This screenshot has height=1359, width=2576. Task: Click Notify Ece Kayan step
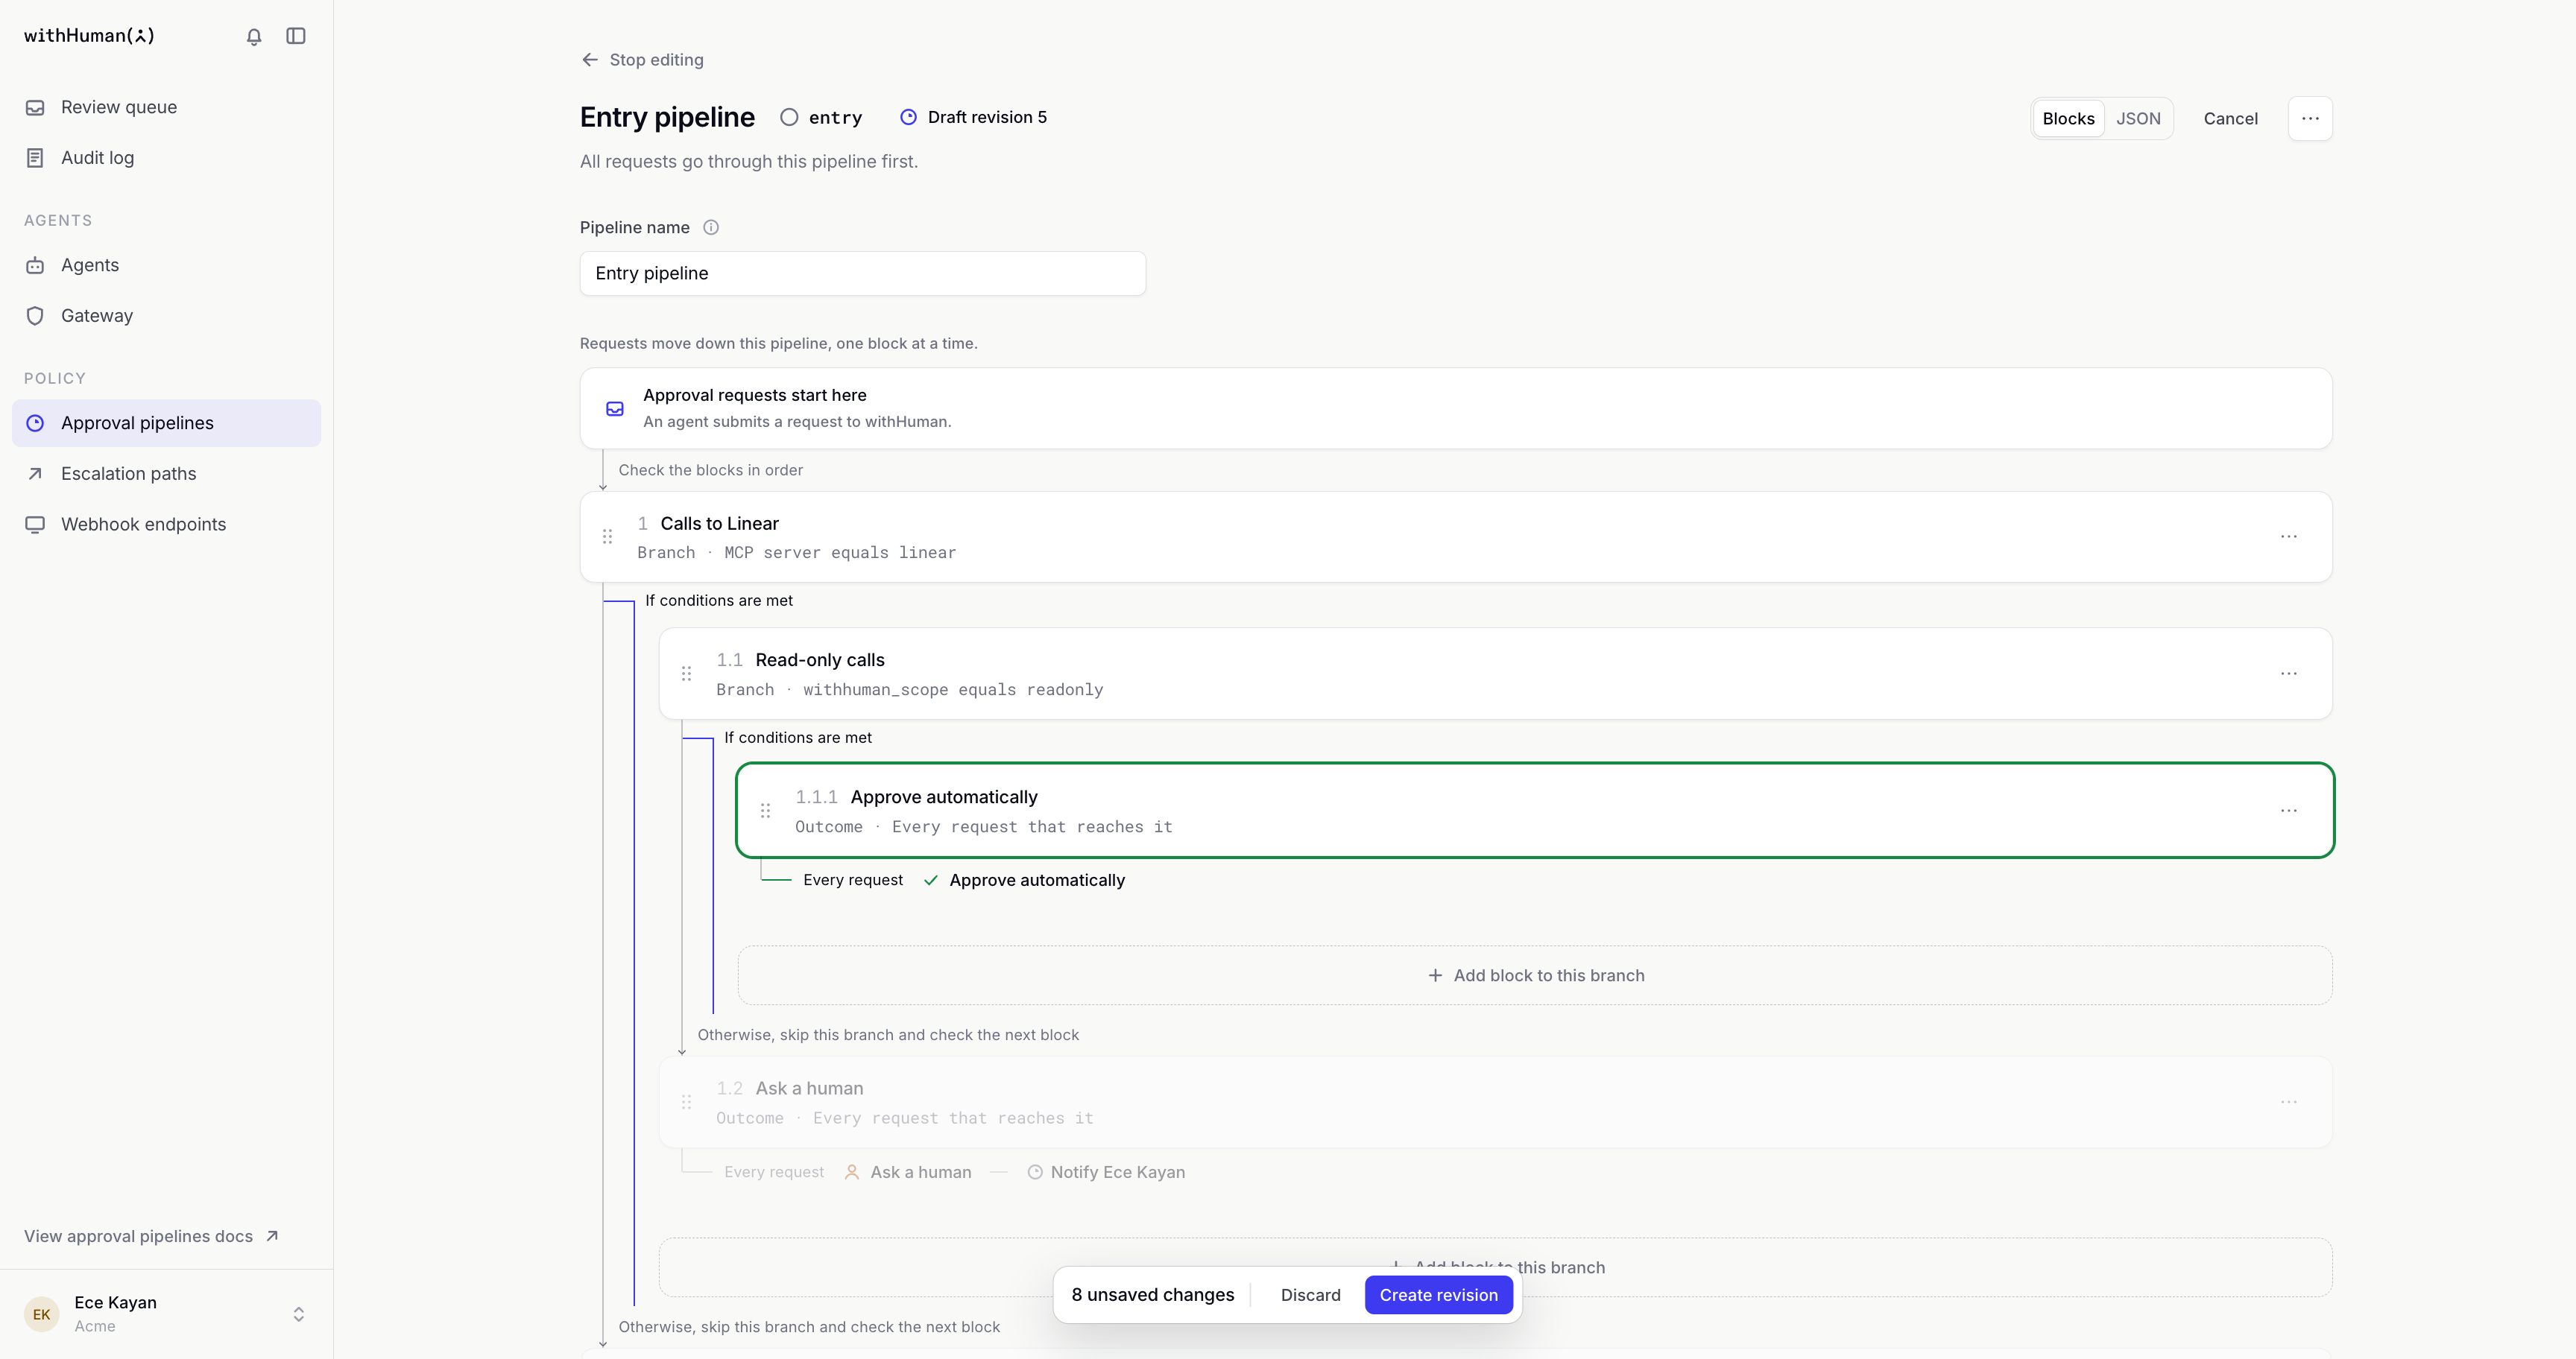tap(1106, 1172)
